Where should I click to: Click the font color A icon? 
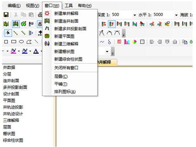tap(36, 51)
